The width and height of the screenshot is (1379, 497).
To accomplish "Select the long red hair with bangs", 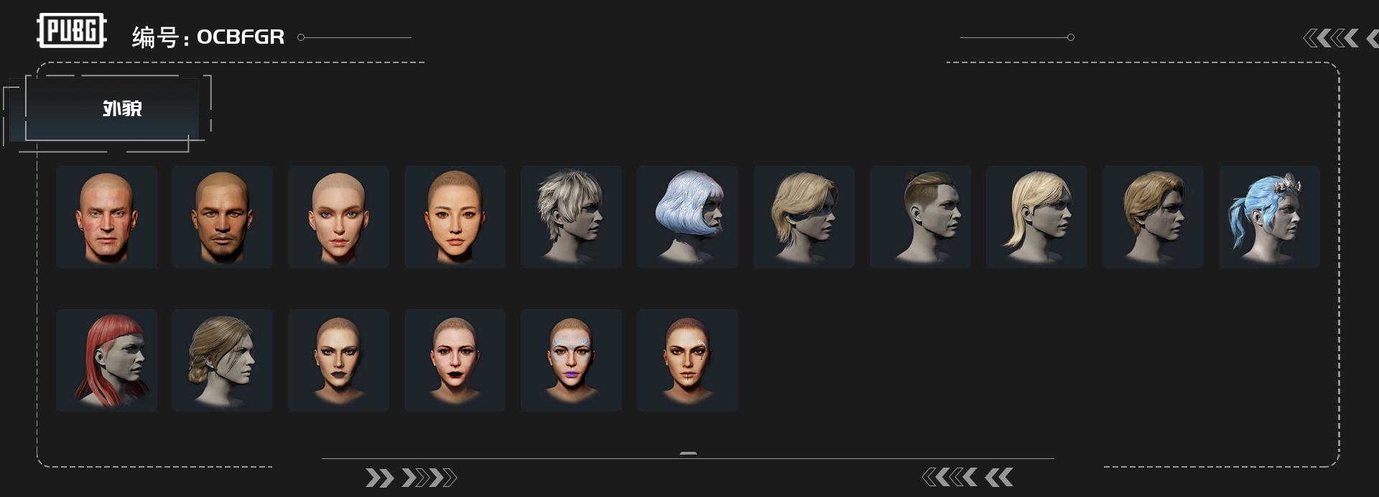I will (106, 360).
